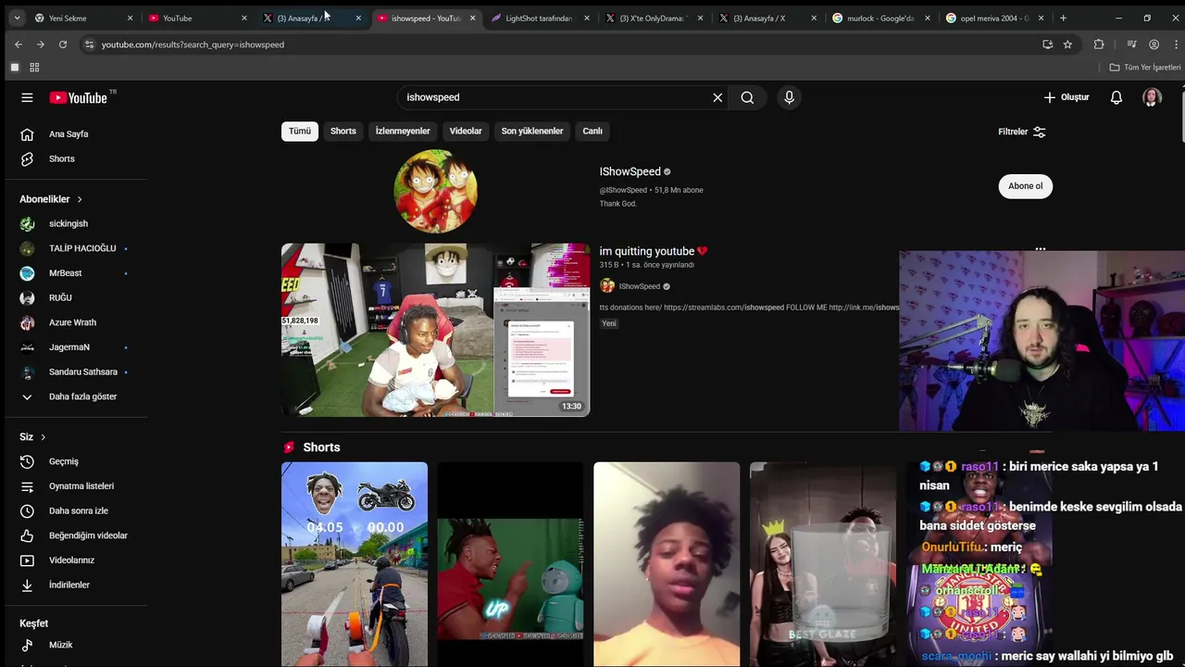The image size is (1185, 667).
Task: Expand the Siz section
Action: coord(32,437)
